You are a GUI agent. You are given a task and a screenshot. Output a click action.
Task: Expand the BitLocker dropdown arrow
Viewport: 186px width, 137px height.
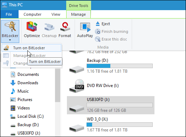tap(10, 40)
